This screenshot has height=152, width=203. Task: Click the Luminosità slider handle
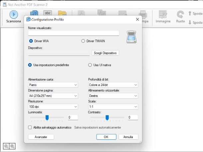tap(47, 118)
